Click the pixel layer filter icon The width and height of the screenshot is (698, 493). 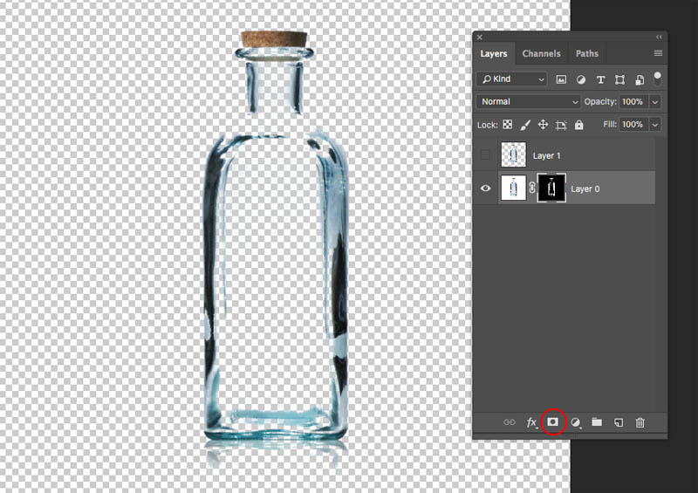click(561, 79)
